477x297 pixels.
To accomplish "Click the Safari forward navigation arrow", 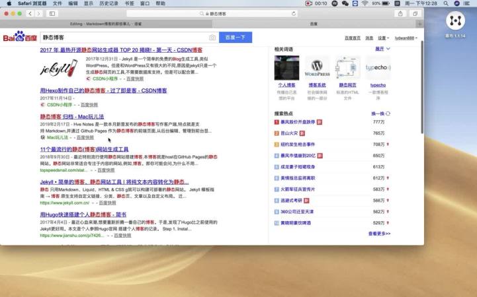I will [38, 14].
